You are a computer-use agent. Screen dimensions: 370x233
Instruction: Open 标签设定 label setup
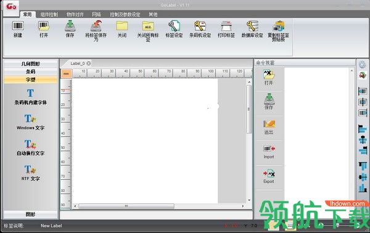(x=174, y=26)
